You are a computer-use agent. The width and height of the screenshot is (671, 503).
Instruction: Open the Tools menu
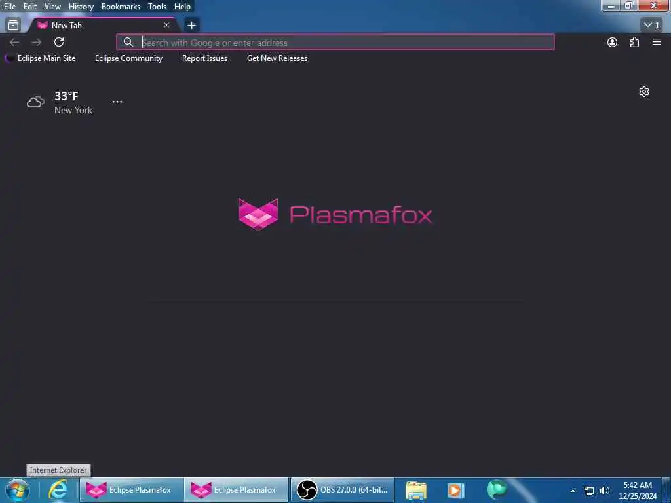pyautogui.click(x=157, y=7)
